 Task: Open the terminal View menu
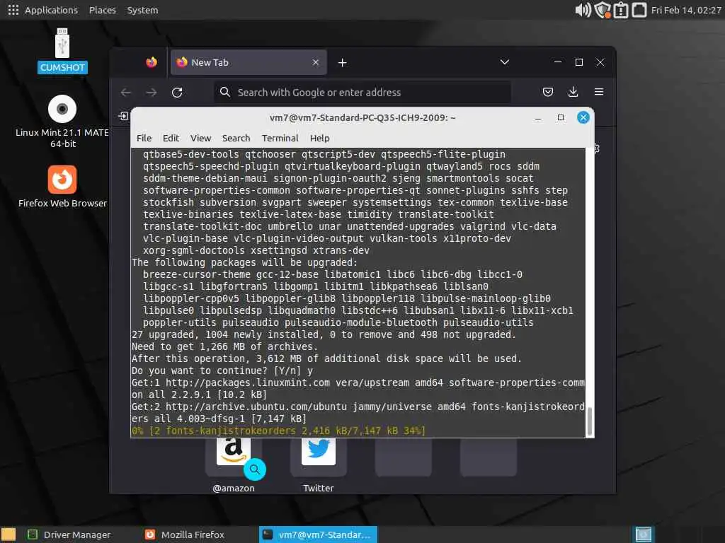pos(200,138)
